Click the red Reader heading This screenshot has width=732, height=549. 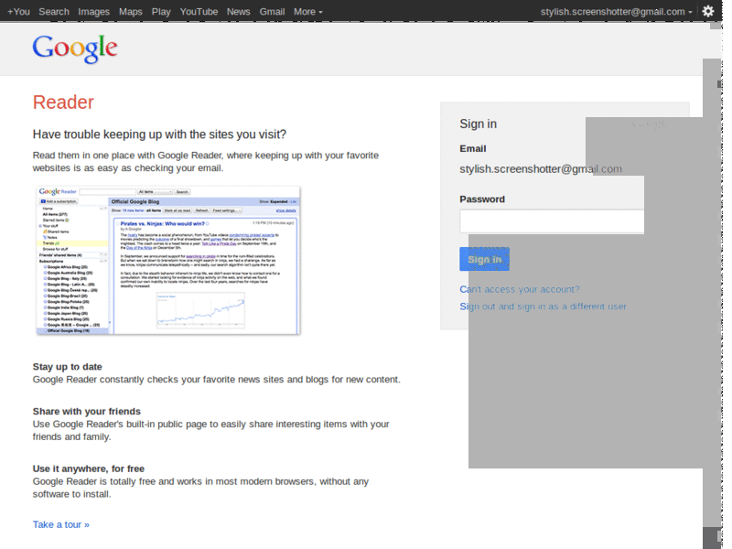[63, 102]
